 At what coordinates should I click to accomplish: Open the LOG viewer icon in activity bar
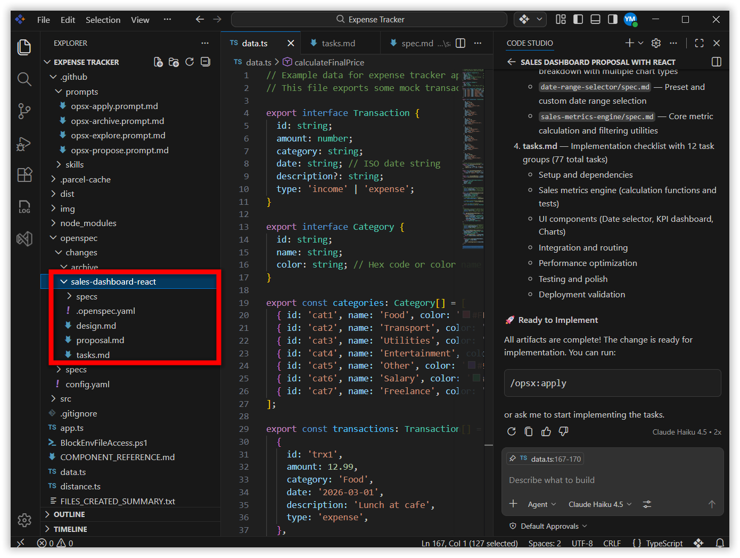point(24,207)
